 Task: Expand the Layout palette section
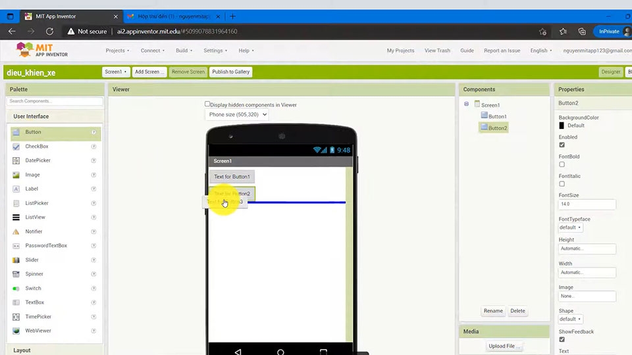pos(55,350)
